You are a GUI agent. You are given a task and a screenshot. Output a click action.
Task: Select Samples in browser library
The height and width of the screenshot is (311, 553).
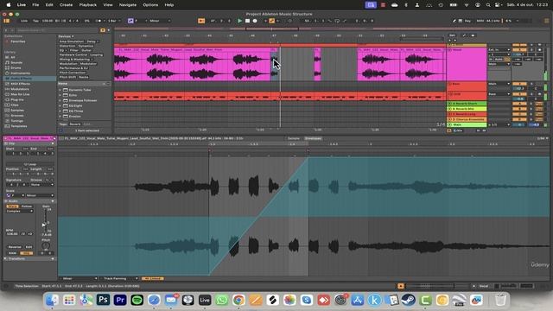[x=17, y=110]
